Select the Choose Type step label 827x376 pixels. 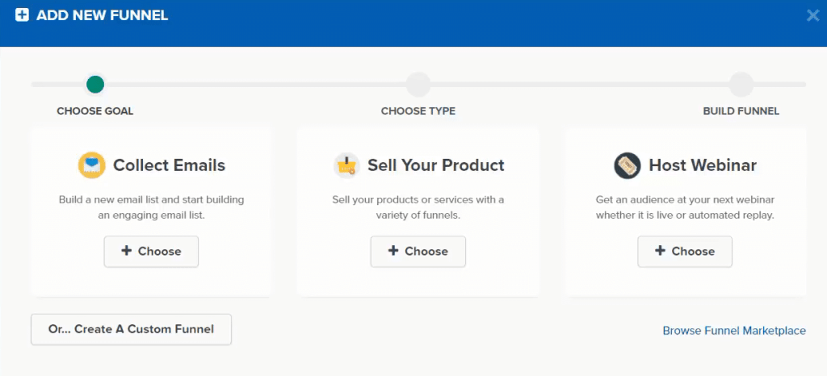point(418,111)
